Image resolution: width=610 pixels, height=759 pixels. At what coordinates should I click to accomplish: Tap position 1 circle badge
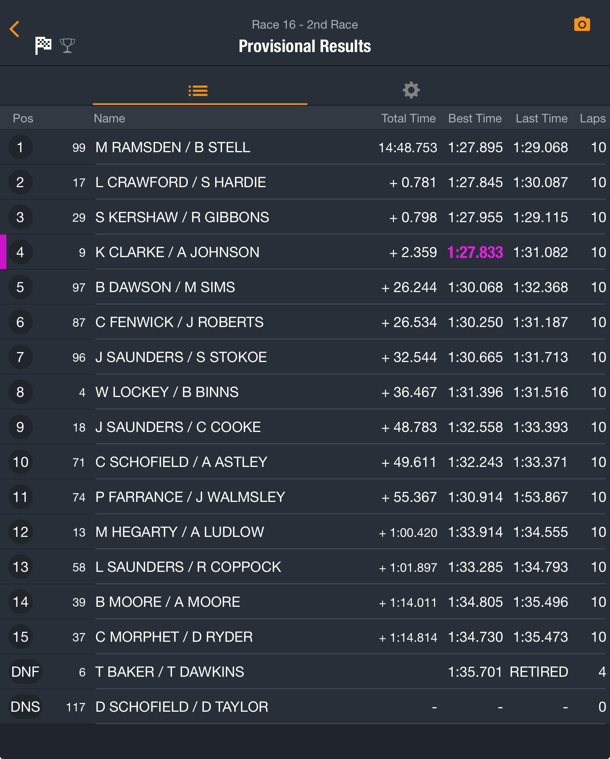20,147
